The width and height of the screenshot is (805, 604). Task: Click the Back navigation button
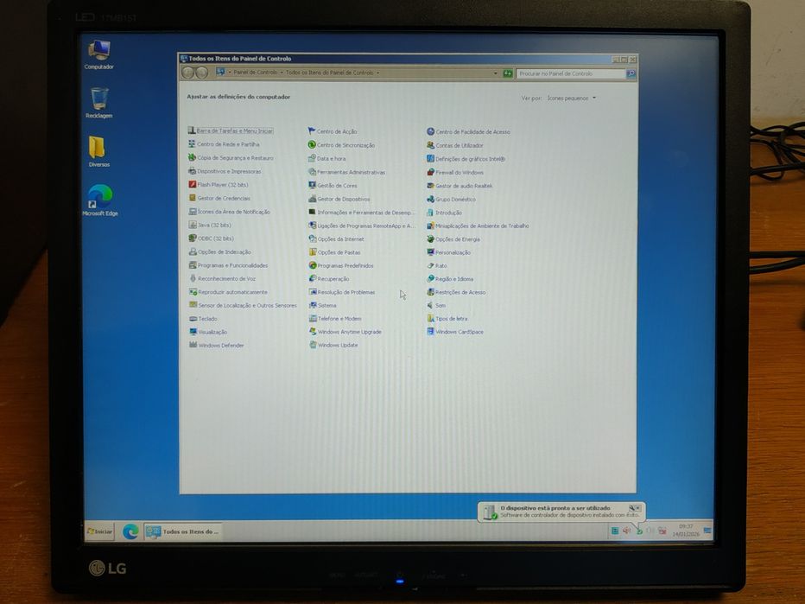coord(188,73)
